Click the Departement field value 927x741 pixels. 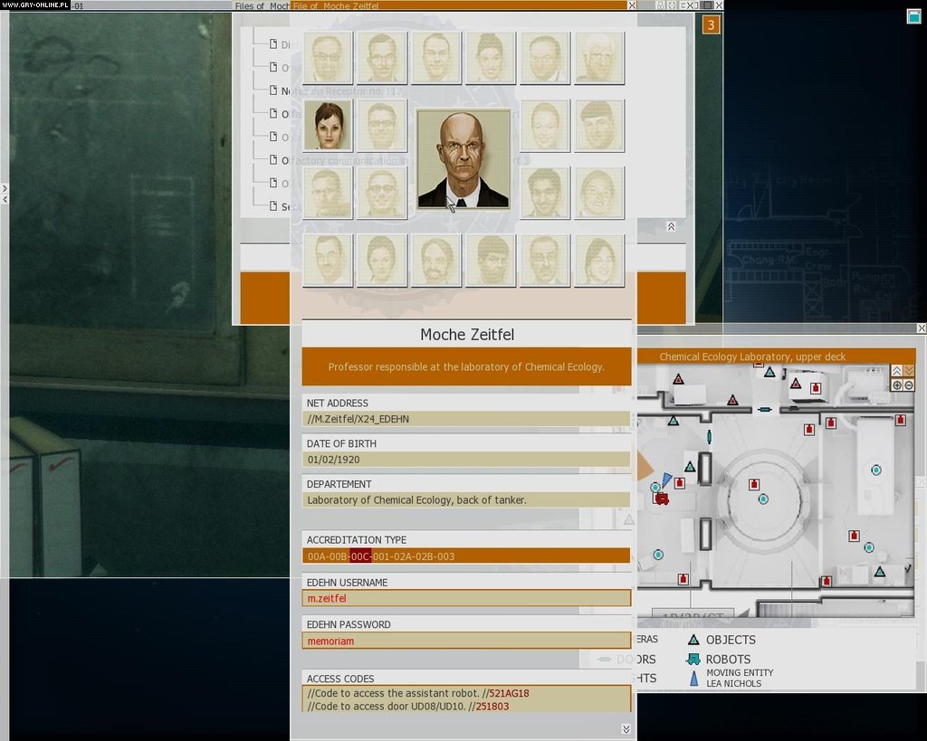click(x=466, y=500)
